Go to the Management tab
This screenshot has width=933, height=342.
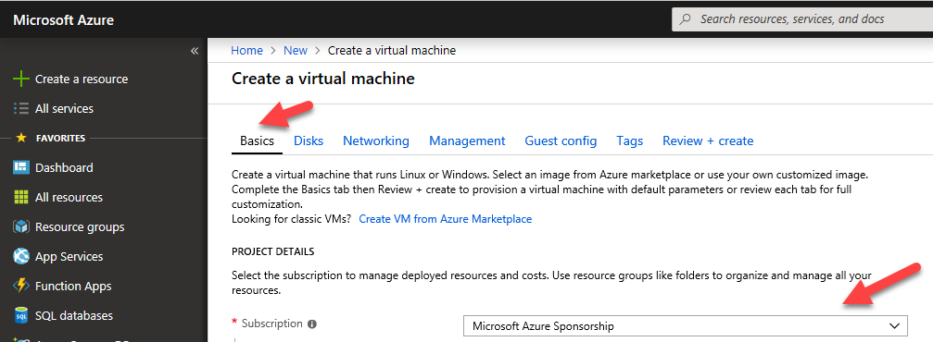[x=467, y=140]
